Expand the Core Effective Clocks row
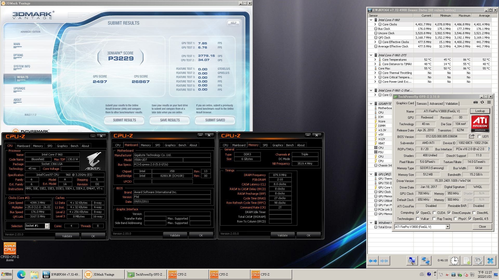Image resolution: width=499 pixels, height=280 pixels. pos(375,42)
